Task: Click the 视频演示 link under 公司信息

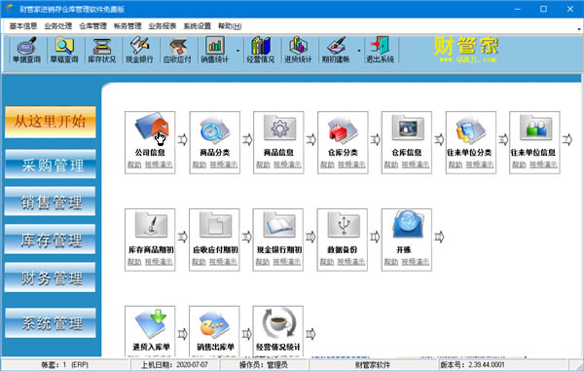Action: 159,165
